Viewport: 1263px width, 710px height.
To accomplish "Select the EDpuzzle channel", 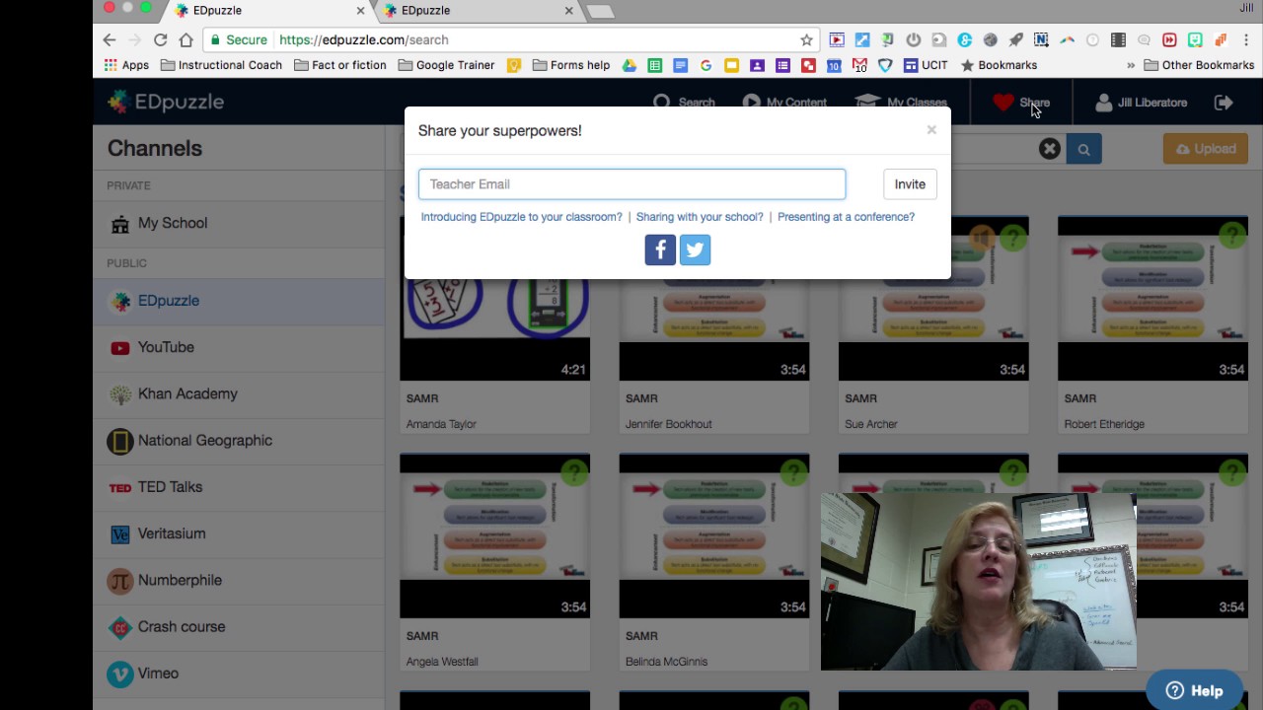I will click(239, 301).
